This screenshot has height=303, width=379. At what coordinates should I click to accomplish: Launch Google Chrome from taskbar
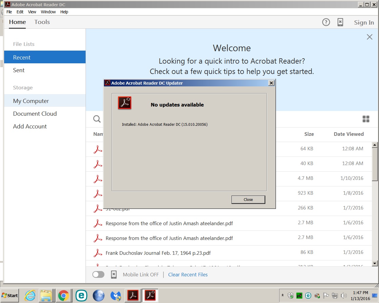[63, 295]
